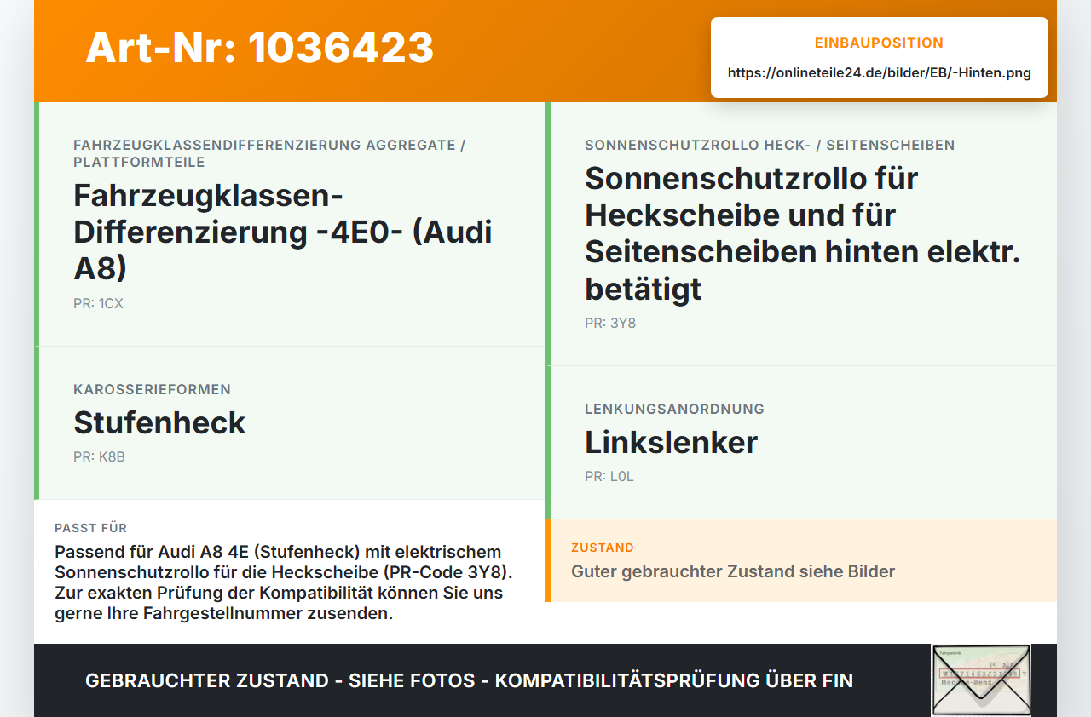Click SONNENSCHUTZROLLO HECK- / SEITENSCHEIBEN label

tap(770, 145)
